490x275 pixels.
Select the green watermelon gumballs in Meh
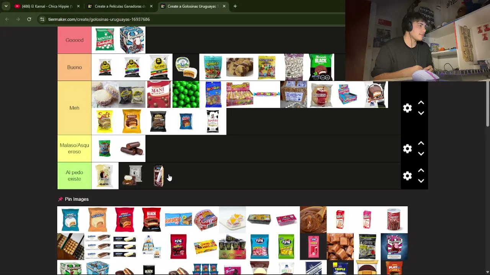point(186,94)
